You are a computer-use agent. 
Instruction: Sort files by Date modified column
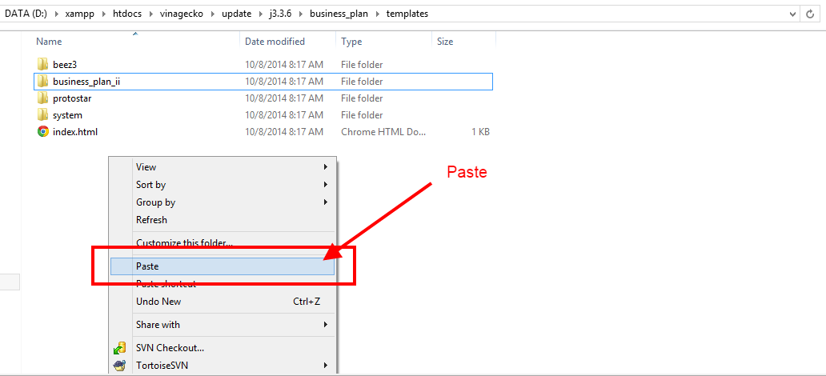pyautogui.click(x=275, y=42)
